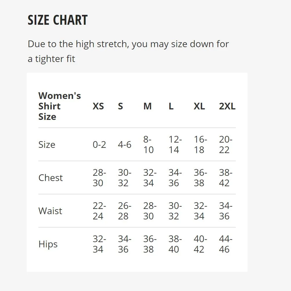Click the 38-42 chest cell for 2XL
The image size is (291, 291).
pos(226,178)
